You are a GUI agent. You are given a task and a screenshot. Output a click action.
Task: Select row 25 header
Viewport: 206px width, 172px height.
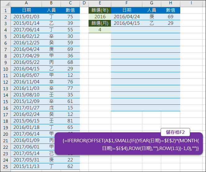[x=6, y=166]
